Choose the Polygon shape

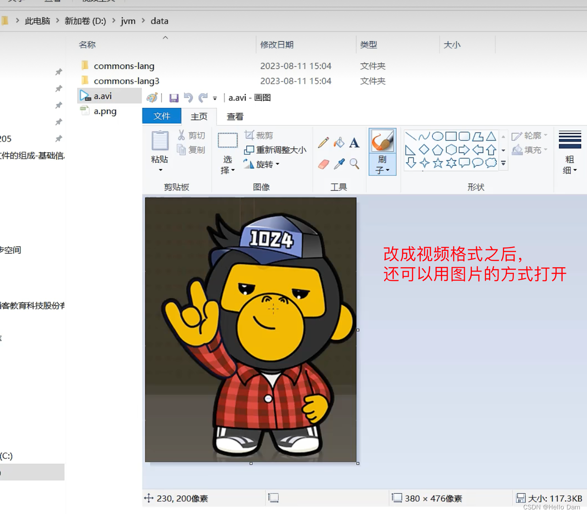pyautogui.click(x=478, y=136)
